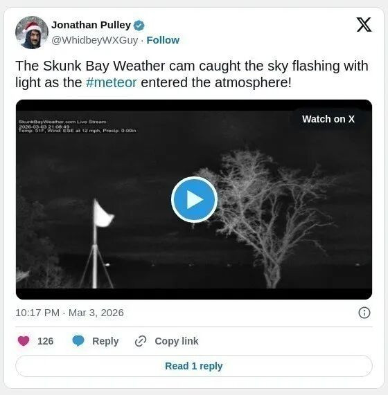This screenshot has width=388, height=395.
Task: Play the Skunk Bay meteor video
Action: click(x=194, y=199)
